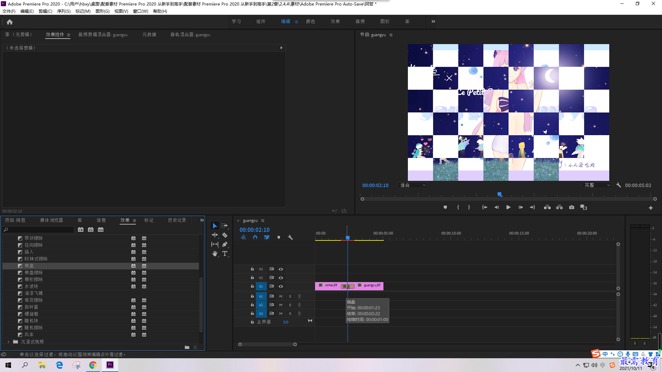This screenshot has height=372, width=662.
Task: Go to Out point
Action: (x=532, y=207)
